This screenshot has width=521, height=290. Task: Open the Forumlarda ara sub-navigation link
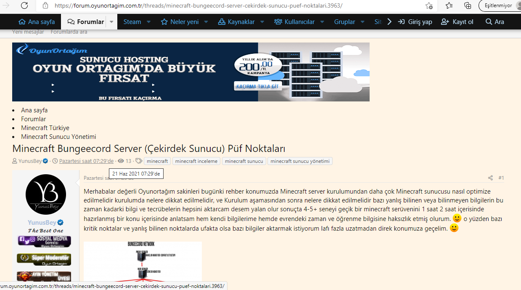pyautogui.click(x=69, y=32)
